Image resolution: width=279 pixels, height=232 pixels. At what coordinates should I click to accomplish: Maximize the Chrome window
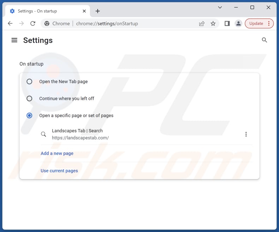click(x=252, y=7)
